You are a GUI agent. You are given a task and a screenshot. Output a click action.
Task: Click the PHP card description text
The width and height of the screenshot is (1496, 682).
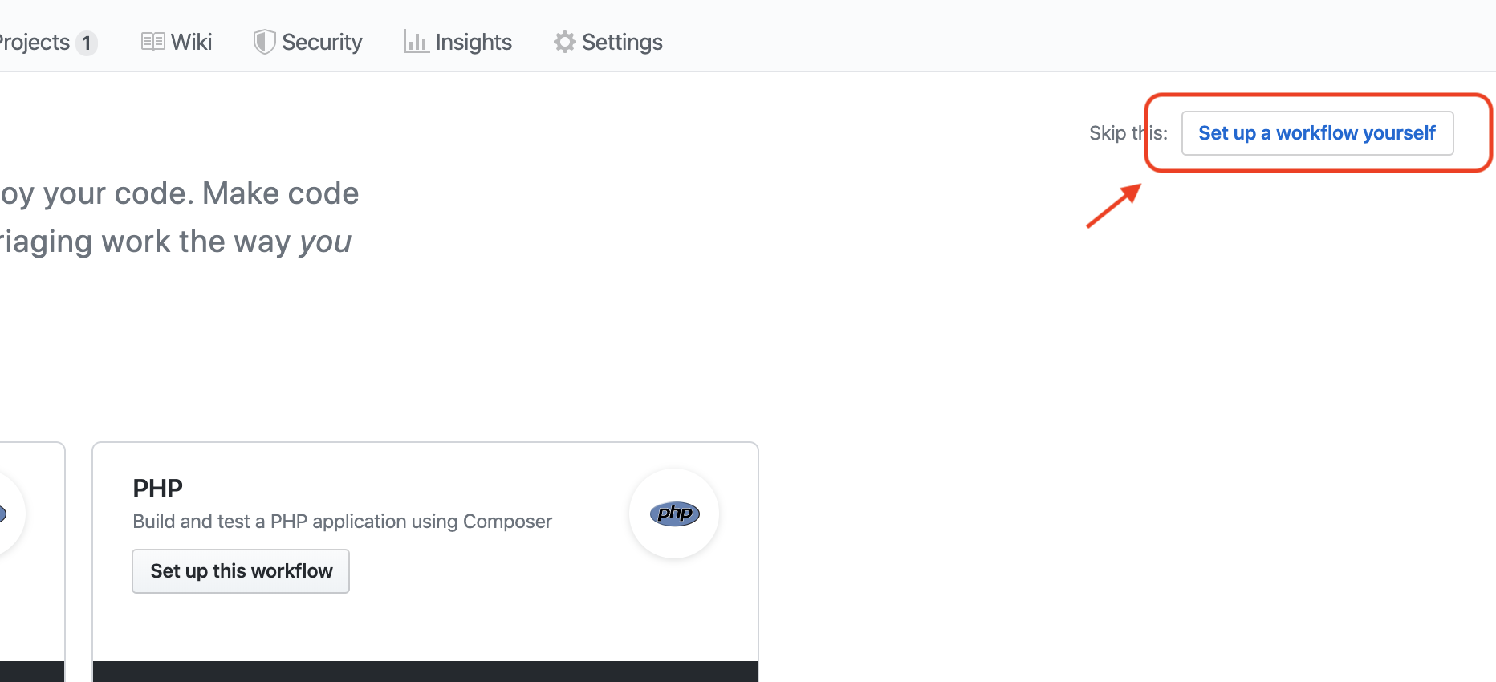(x=342, y=521)
